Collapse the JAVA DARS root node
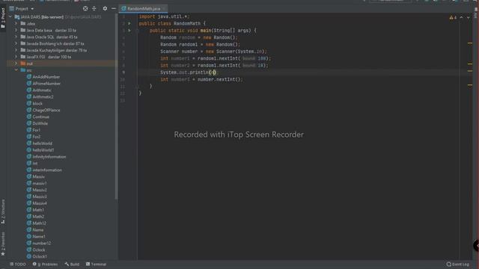The height and width of the screenshot is (269, 479). pyautogui.click(x=10, y=17)
